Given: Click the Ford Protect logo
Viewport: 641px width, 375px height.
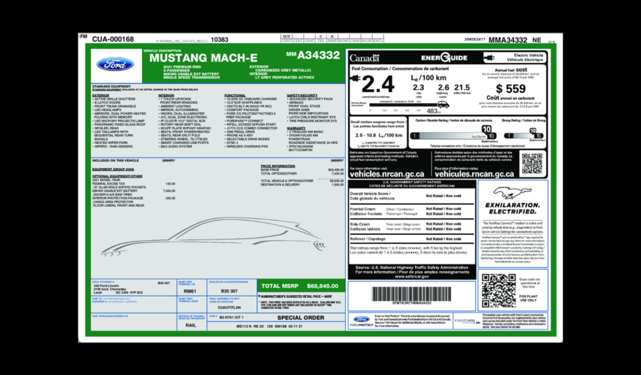Looking at the screenshot, I should click(361, 321).
